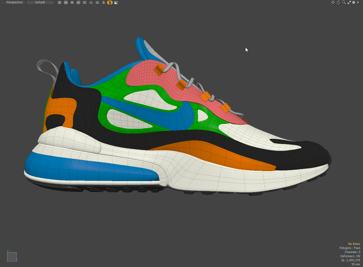Click the work plane pedestal icon
363x267 pixels.
coord(97,2)
